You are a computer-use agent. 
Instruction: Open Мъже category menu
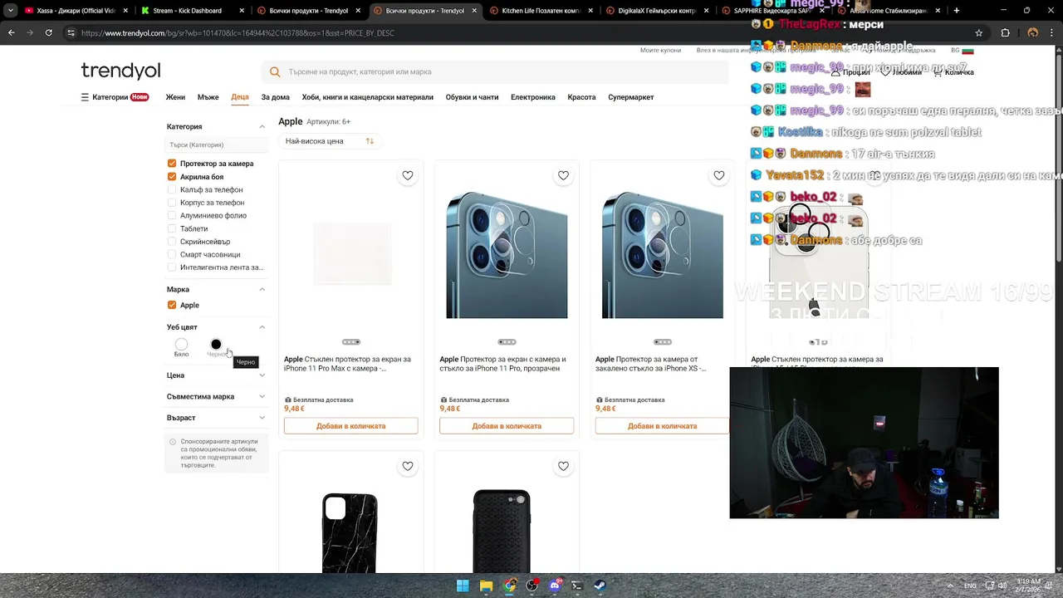tap(208, 97)
